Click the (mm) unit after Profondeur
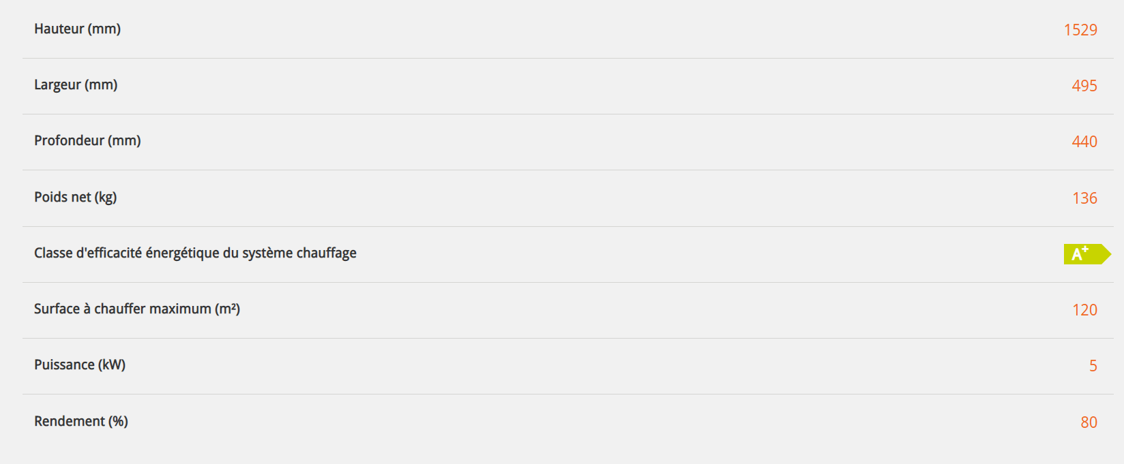The height and width of the screenshot is (464, 1124). [x=124, y=141]
